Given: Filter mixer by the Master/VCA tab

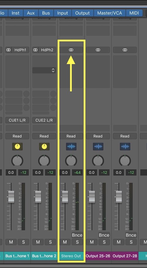Looking at the screenshot, I should click(x=110, y=13).
